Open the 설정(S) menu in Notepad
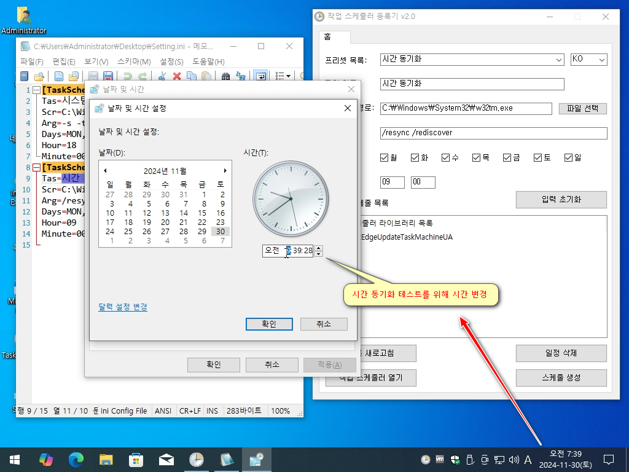This screenshot has height=472, width=629. click(x=171, y=61)
